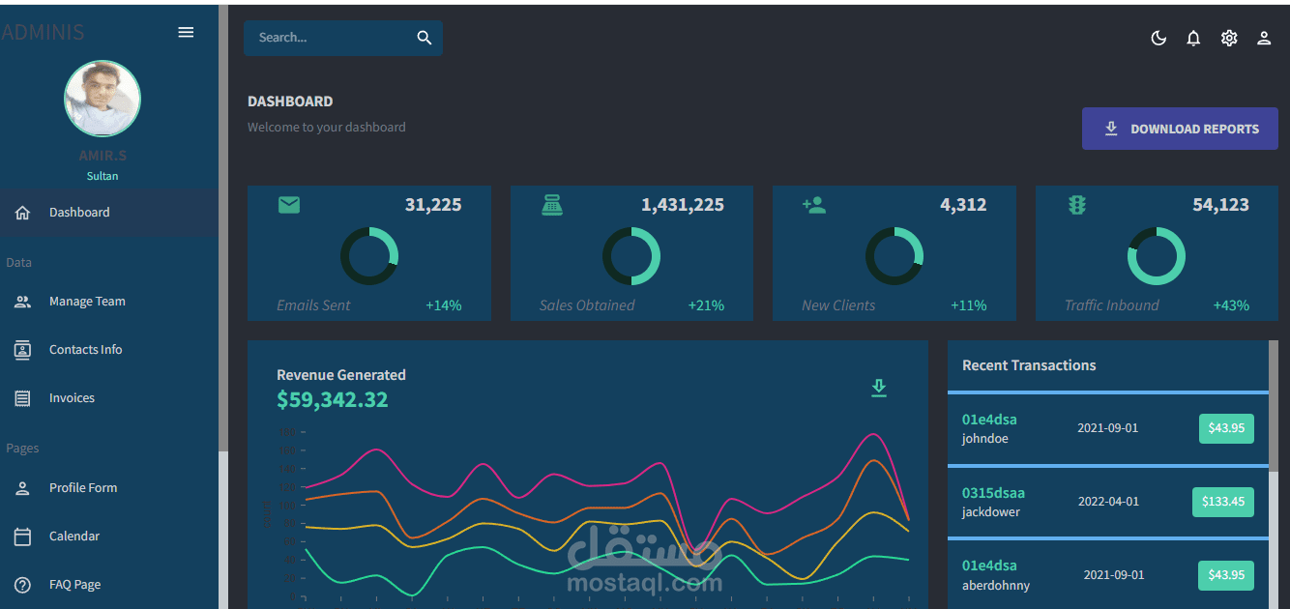The image size is (1290, 609).
Task: Click the Profile Form person icon
Action: coord(23,488)
